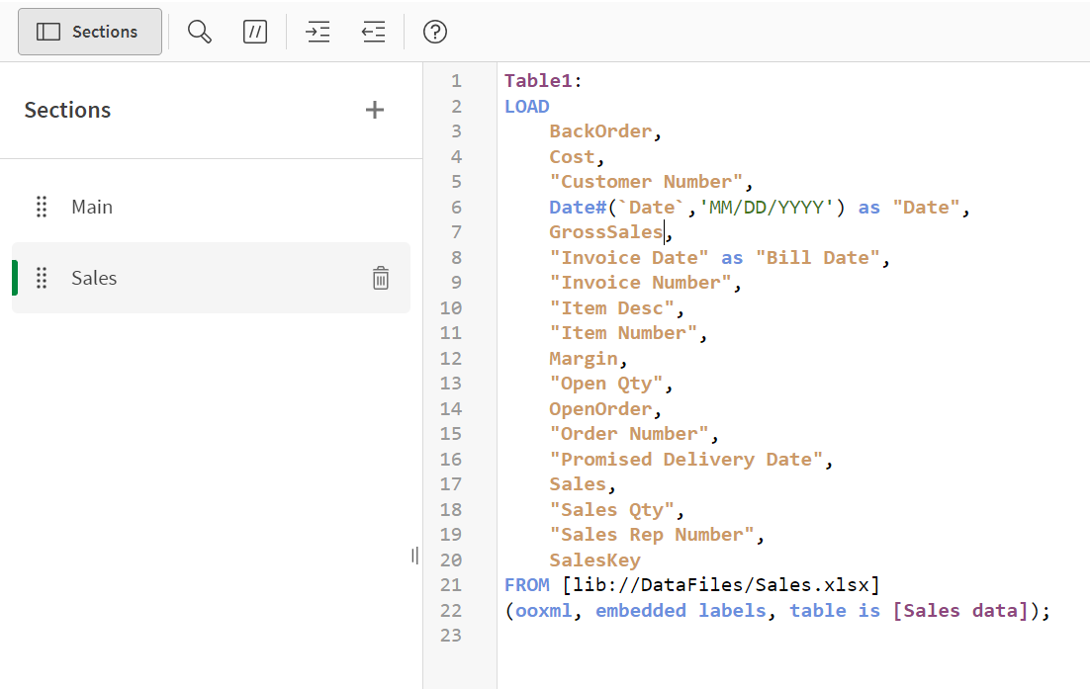Click SalesKey on line 20

pos(595,560)
